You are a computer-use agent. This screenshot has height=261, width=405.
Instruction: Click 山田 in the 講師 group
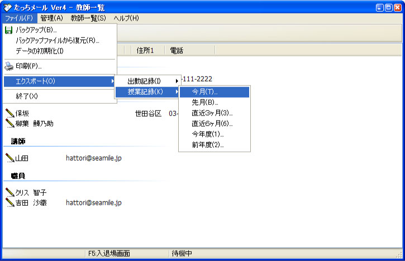22,158
